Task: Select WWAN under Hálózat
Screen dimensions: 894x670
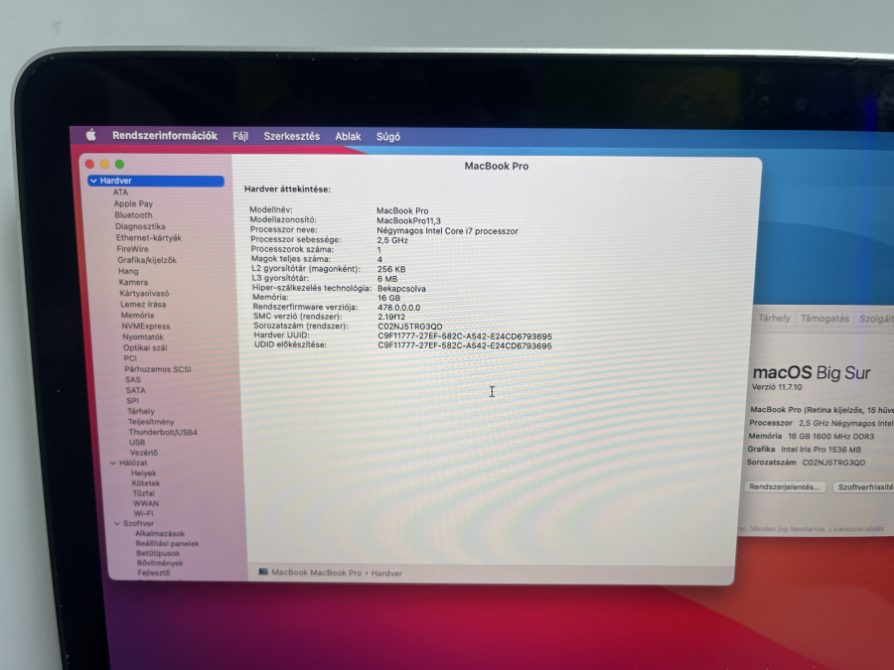Action: tap(146, 503)
